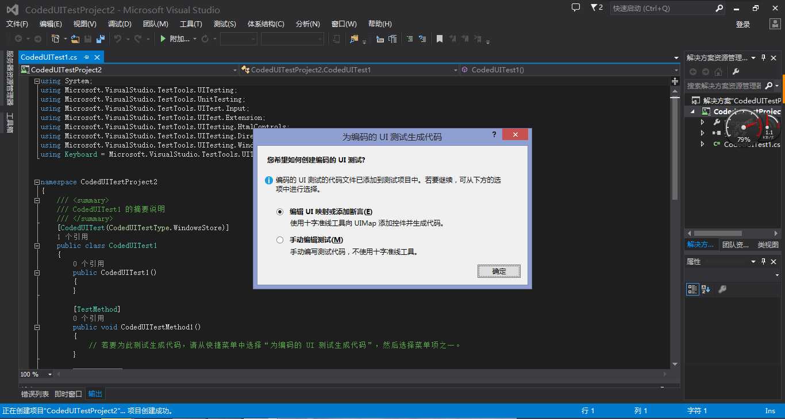Select 'Edit UI Map or Add Assertions' radio

click(280, 212)
